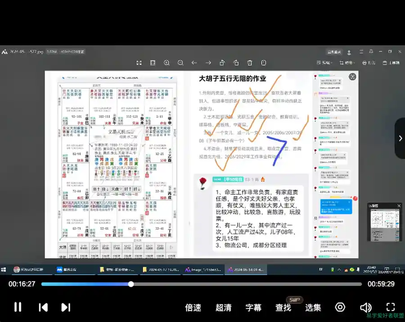Skip to the previous video

coord(43,307)
